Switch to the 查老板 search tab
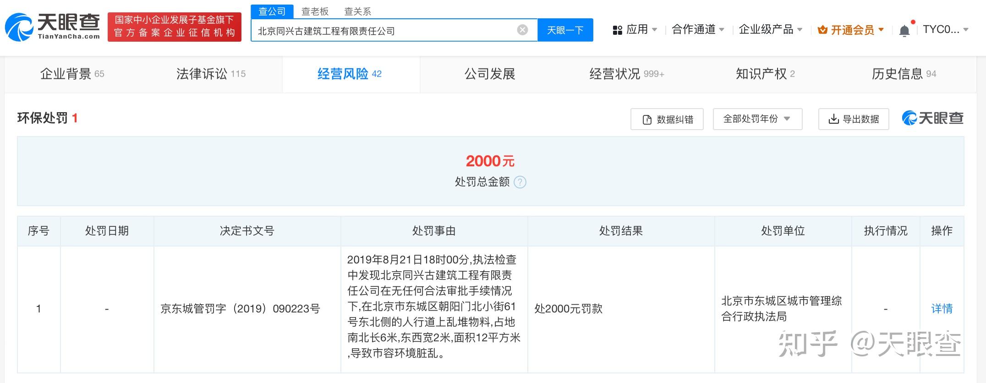The height and width of the screenshot is (383, 986). tap(315, 11)
